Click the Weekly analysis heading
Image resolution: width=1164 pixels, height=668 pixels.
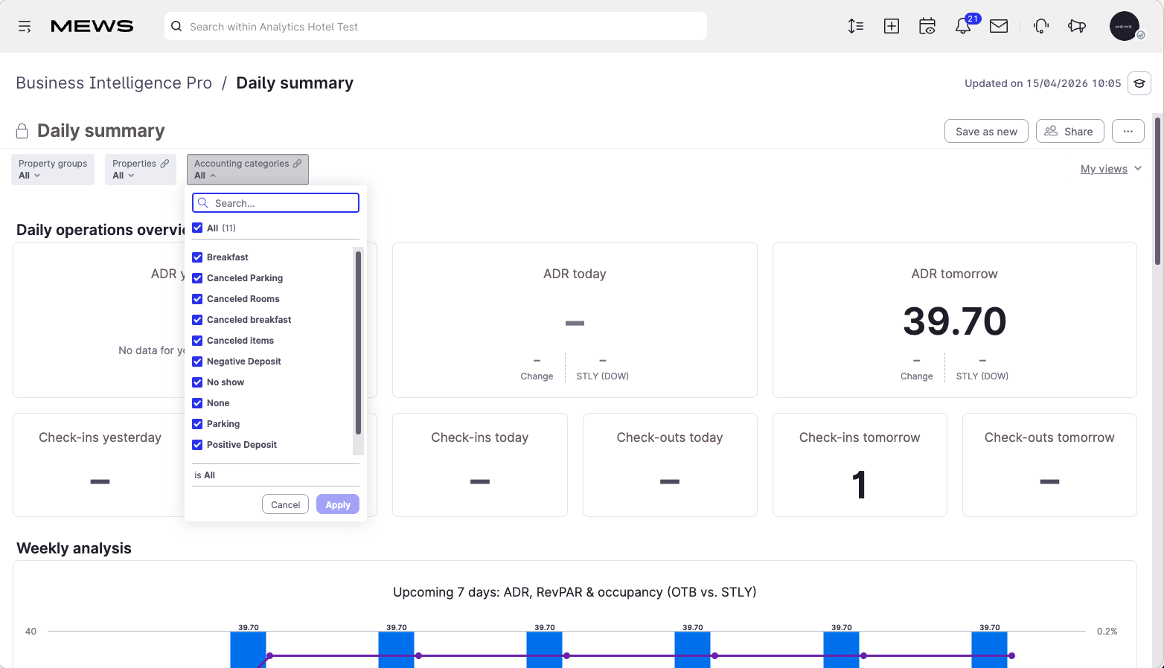(x=74, y=548)
